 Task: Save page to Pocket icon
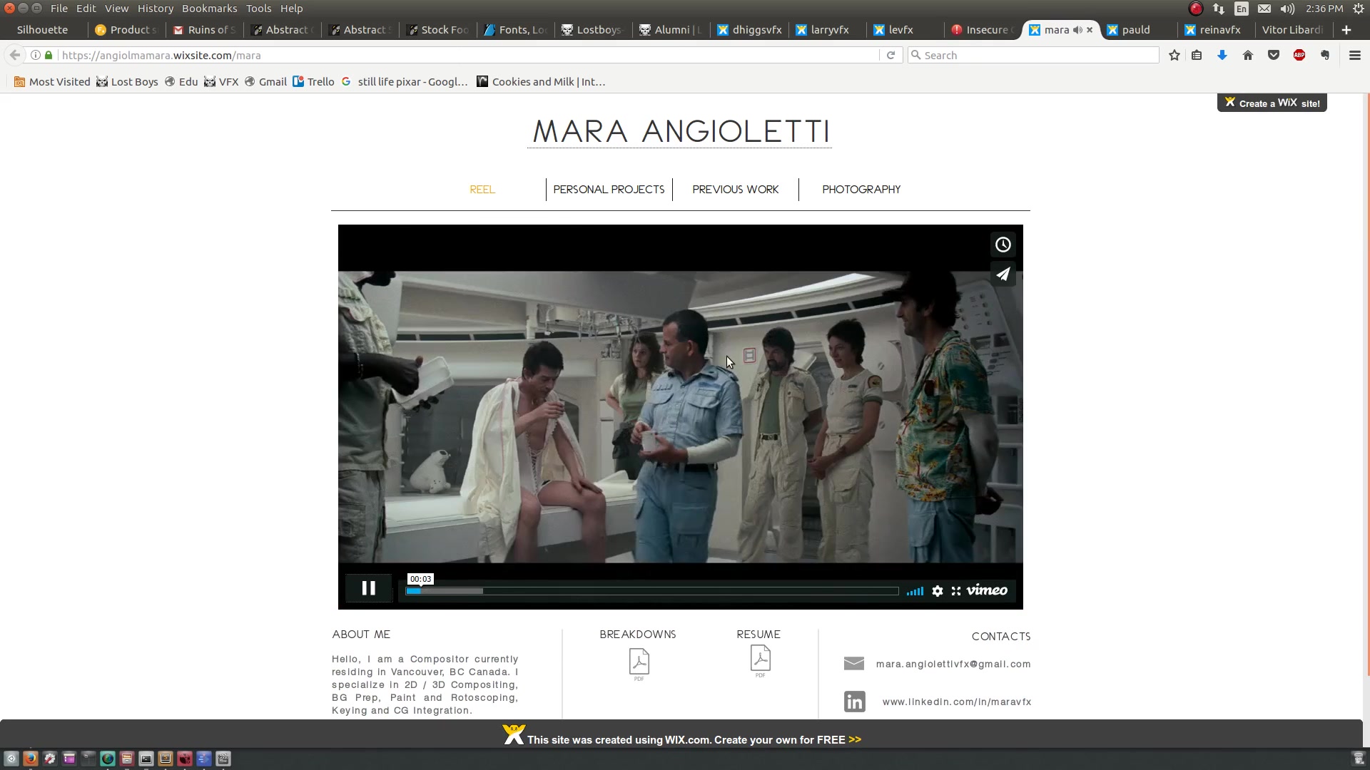[x=1274, y=56]
